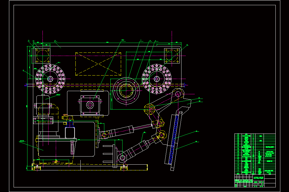
Task: Click the pivot hole at the top of the white lever arm
Action: 178,94
